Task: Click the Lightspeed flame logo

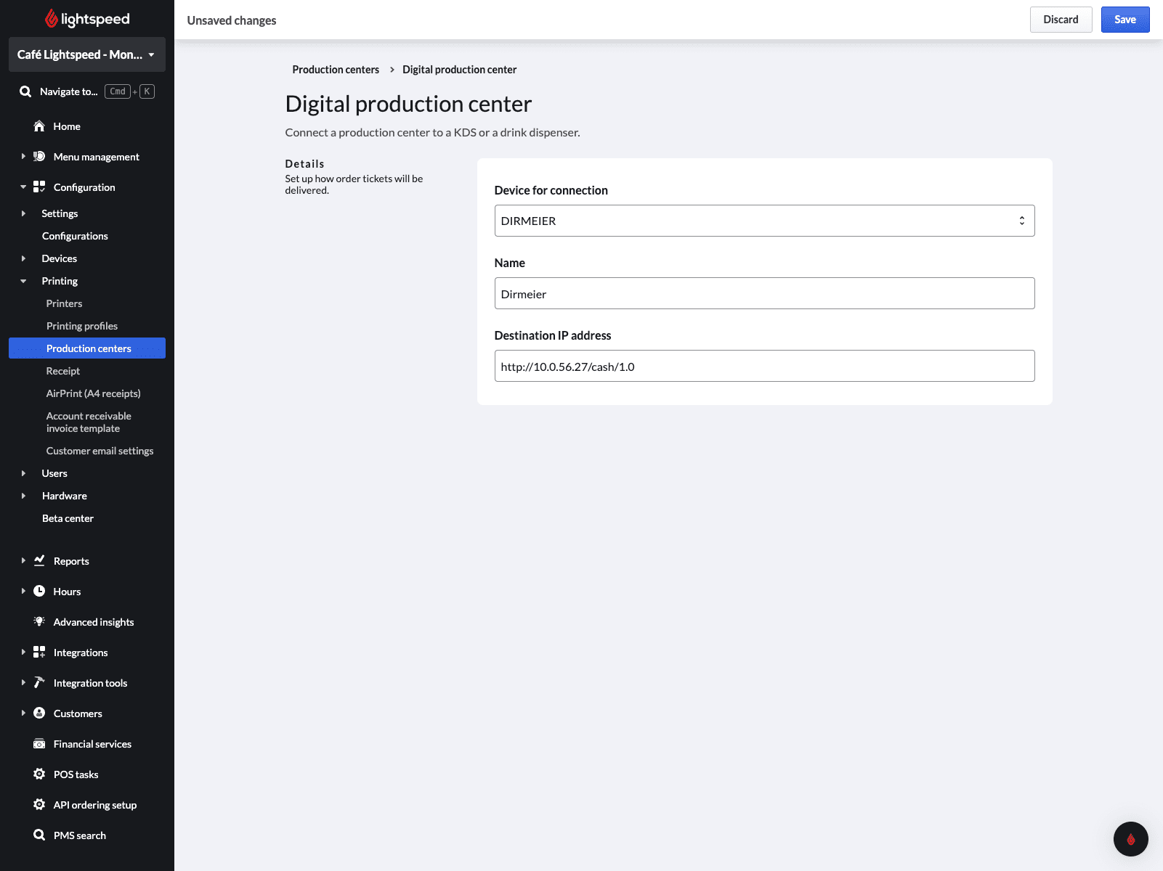Action: click(x=52, y=19)
